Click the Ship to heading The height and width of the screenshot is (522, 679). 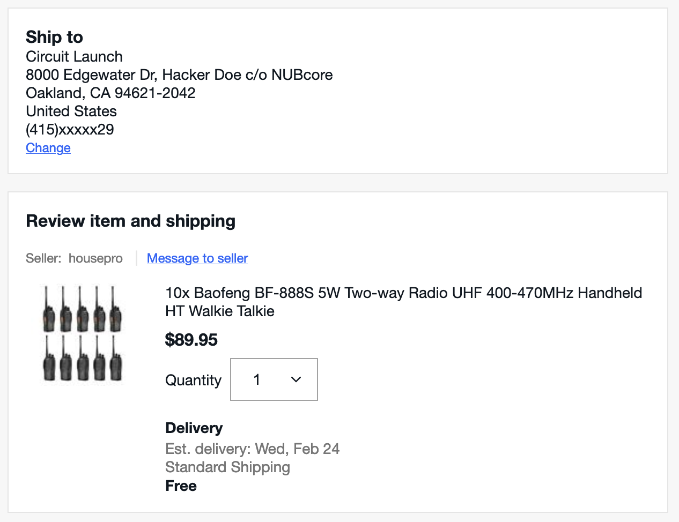coord(54,37)
